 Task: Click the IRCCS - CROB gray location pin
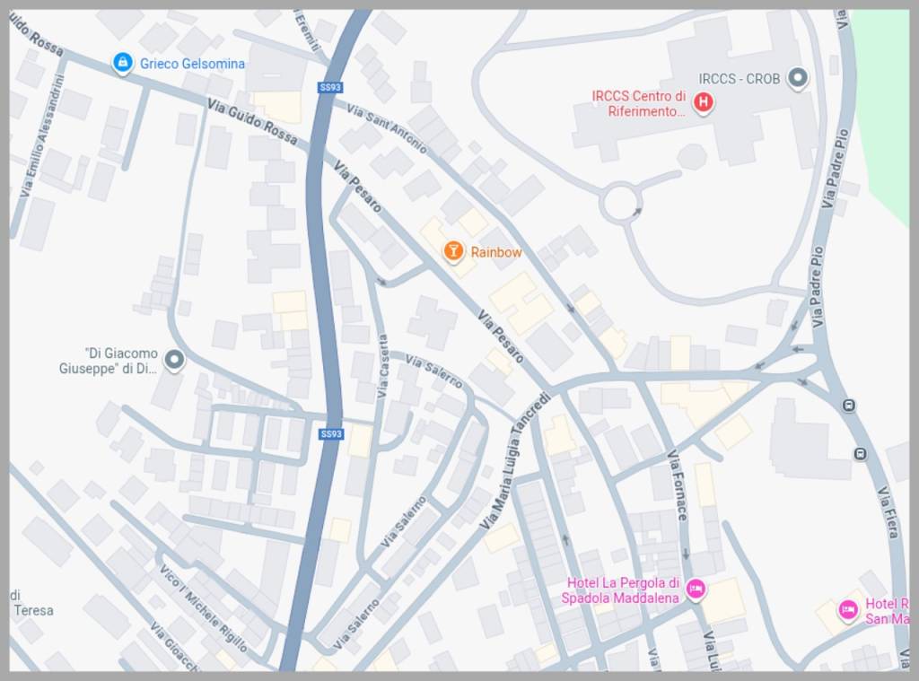point(797,78)
